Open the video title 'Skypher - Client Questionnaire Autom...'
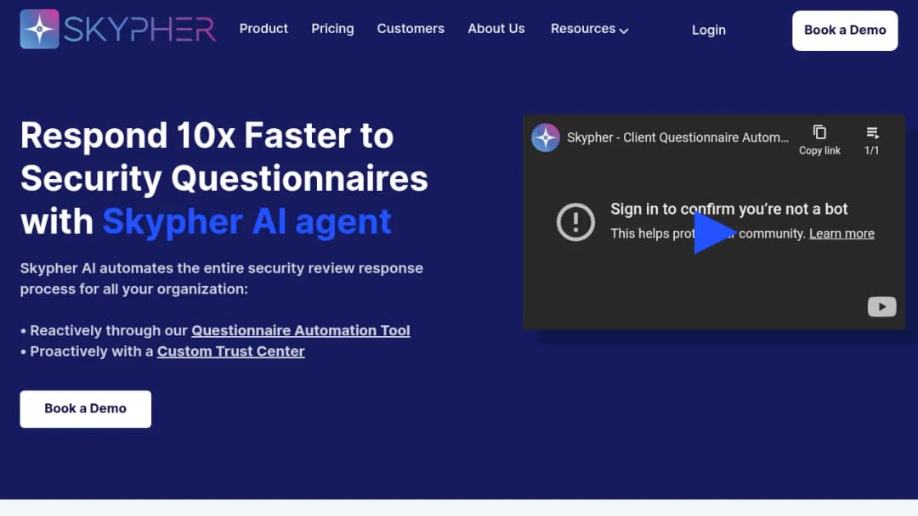Image resolution: width=918 pixels, height=516 pixels. click(x=677, y=138)
